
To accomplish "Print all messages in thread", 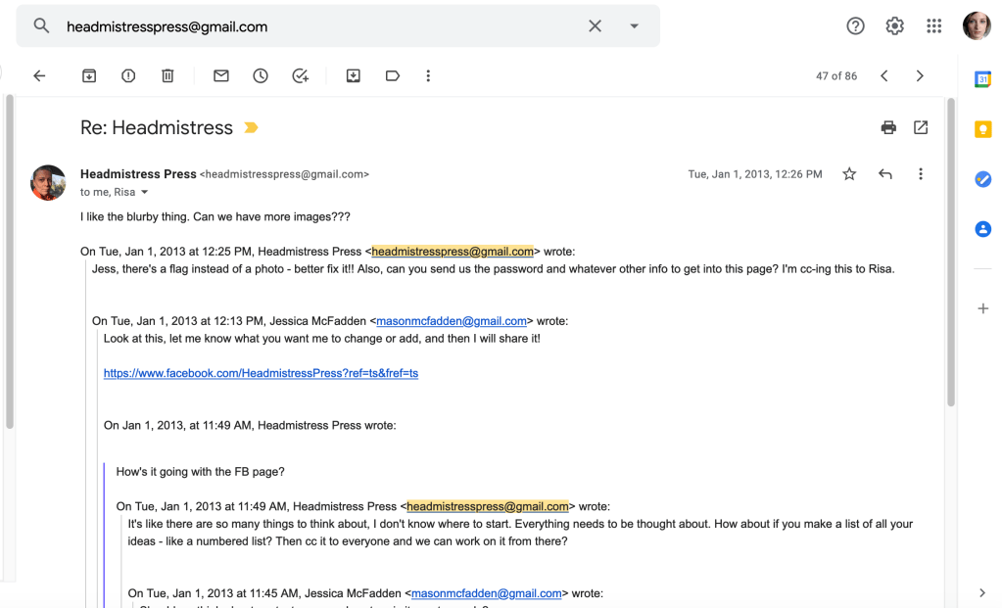I will click(x=888, y=127).
